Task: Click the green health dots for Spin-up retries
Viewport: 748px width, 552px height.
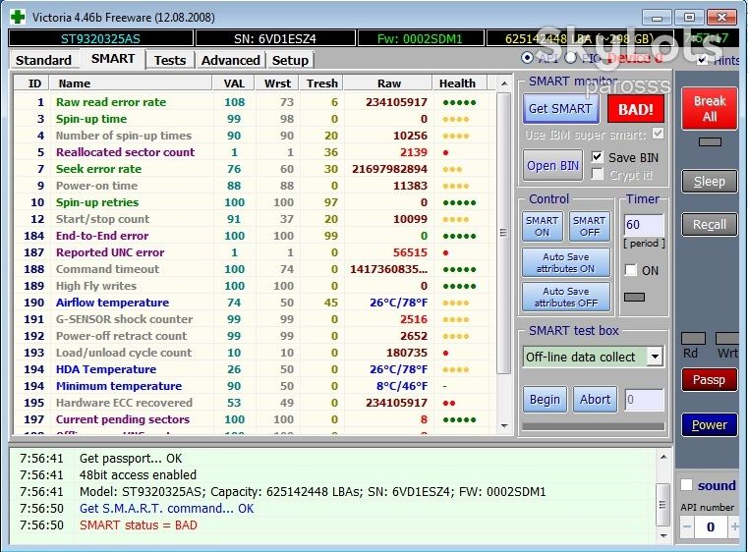Action: [x=459, y=203]
